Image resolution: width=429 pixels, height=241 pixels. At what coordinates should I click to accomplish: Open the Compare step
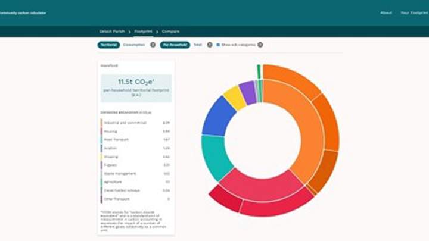[x=170, y=31]
